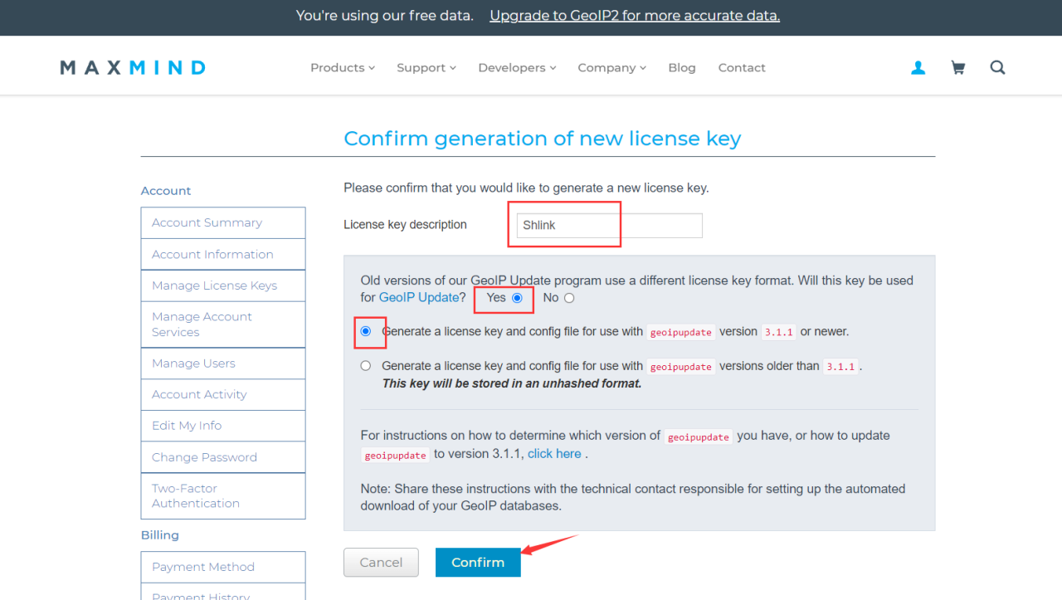Click the search magnifier icon

click(997, 68)
